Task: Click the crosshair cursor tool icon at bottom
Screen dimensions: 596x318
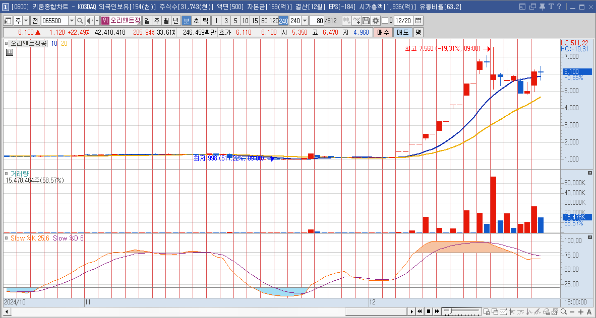Action: [512, 311]
